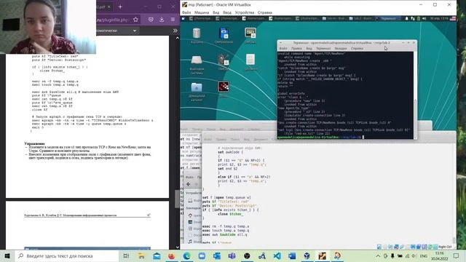Open the PDF viewer tools chevron
466x262 pixels.
[175, 31]
